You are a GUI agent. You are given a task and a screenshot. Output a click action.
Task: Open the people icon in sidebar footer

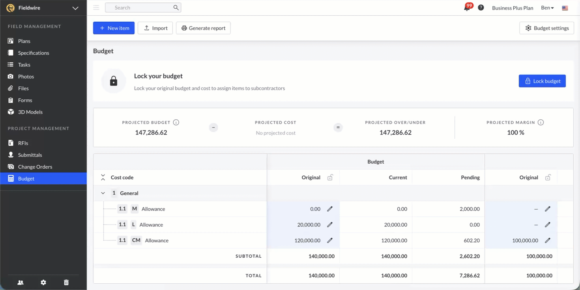point(21,283)
